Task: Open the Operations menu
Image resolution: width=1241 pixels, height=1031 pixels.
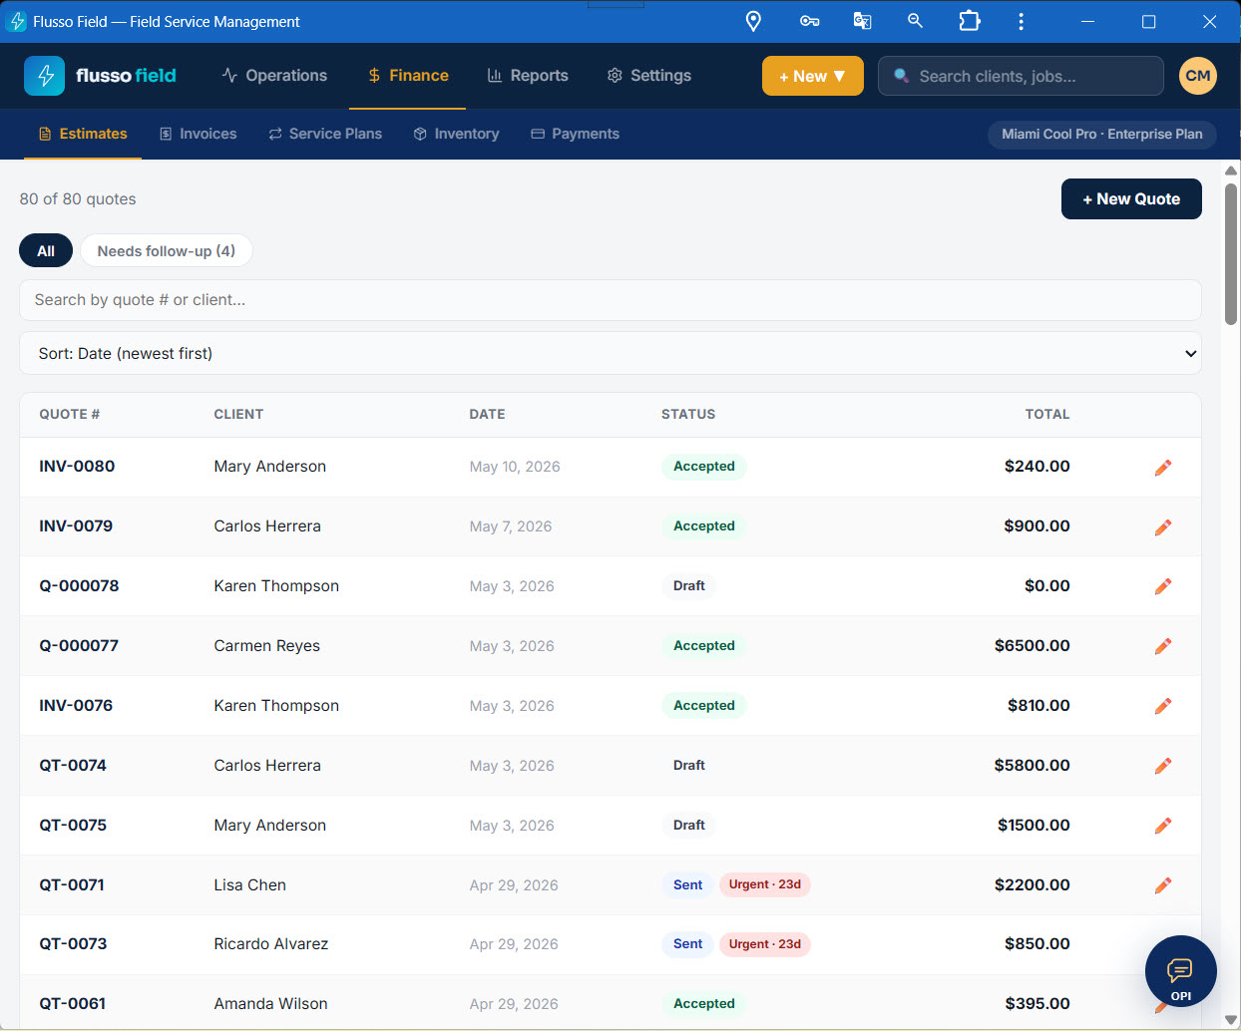Action: pos(274,76)
